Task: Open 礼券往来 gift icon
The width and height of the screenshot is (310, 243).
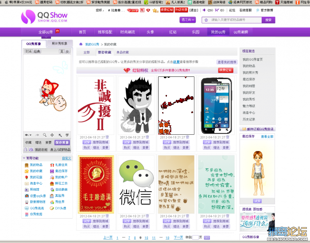Action: click(52, 165)
